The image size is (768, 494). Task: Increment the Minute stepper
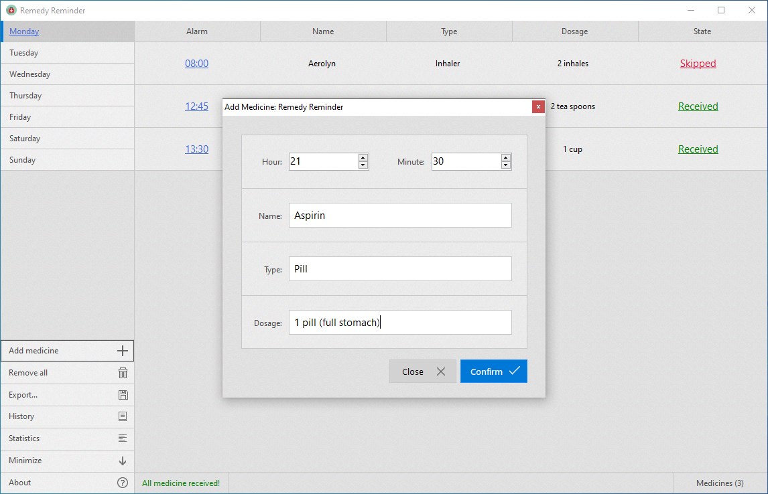tap(506, 157)
